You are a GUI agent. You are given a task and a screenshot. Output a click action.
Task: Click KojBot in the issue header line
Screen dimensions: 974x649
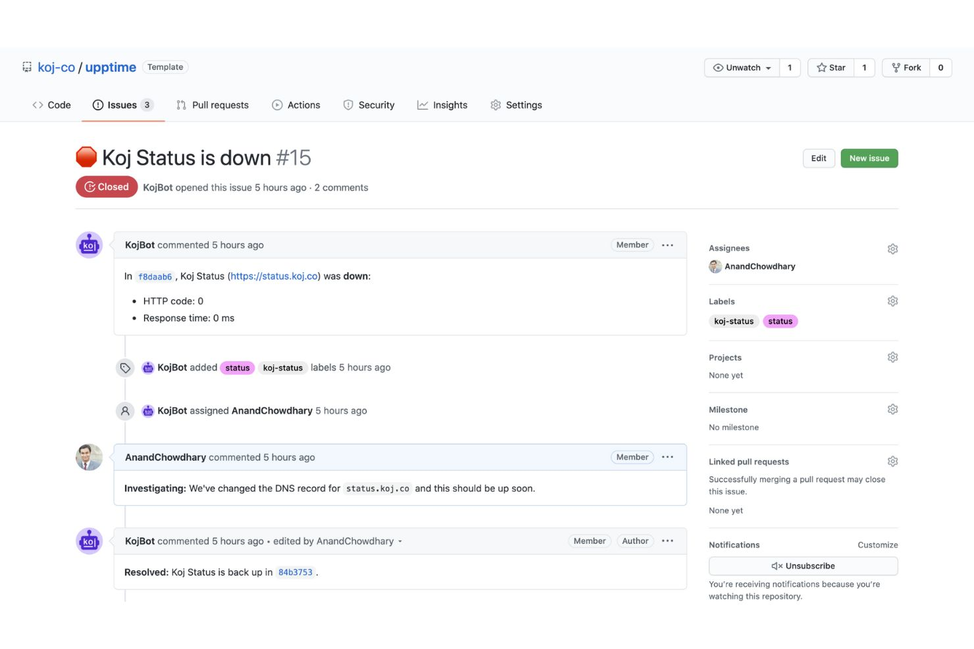[x=158, y=187]
